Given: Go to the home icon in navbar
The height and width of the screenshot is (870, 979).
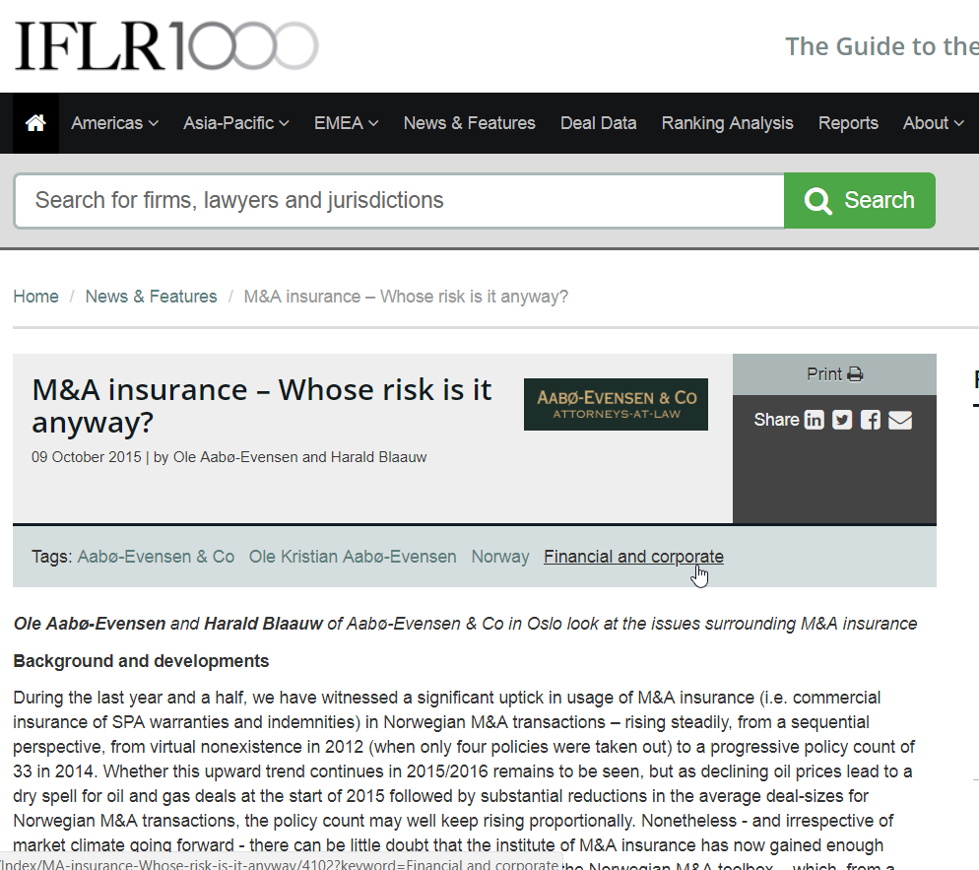Looking at the screenshot, I should [x=35, y=123].
